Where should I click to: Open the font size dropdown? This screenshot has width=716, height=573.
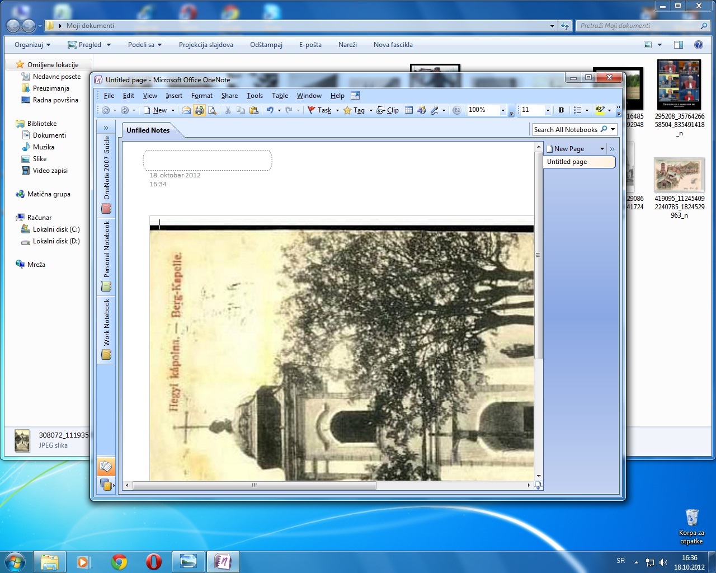(548, 110)
